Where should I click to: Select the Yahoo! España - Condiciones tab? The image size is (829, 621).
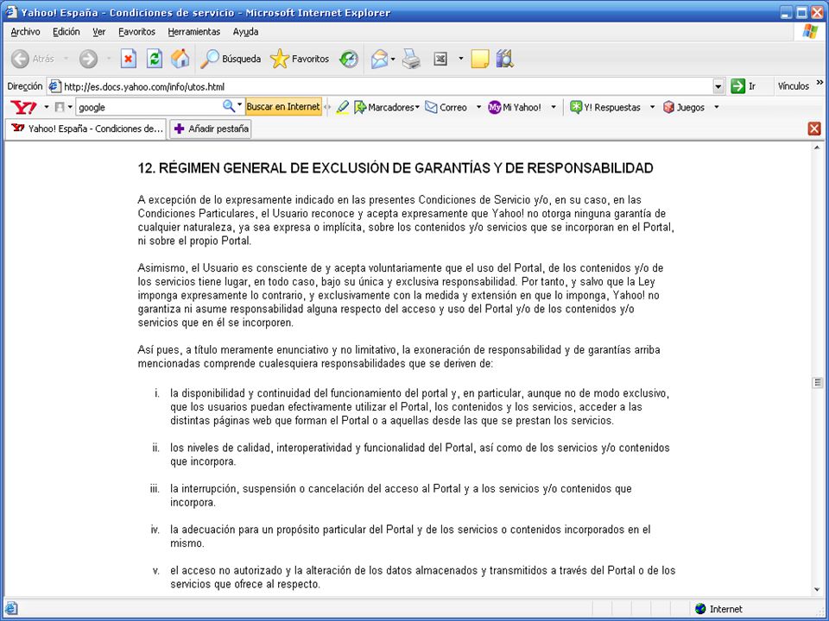point(86,129)
